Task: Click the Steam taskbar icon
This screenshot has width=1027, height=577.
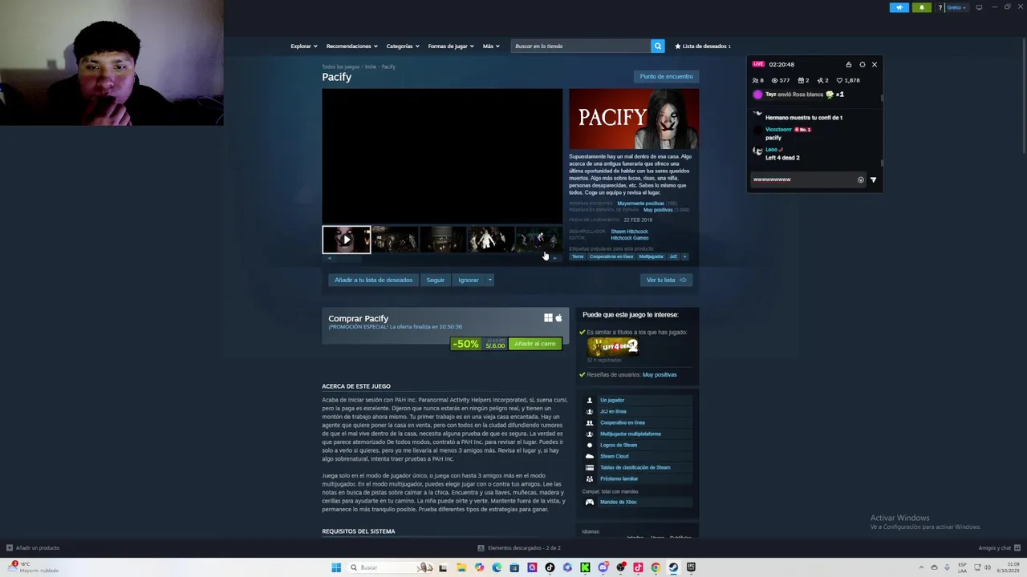Action: pyautogui.click(x=673, y=567)
